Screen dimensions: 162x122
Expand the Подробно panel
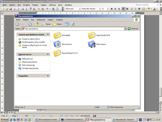[48, 76]
